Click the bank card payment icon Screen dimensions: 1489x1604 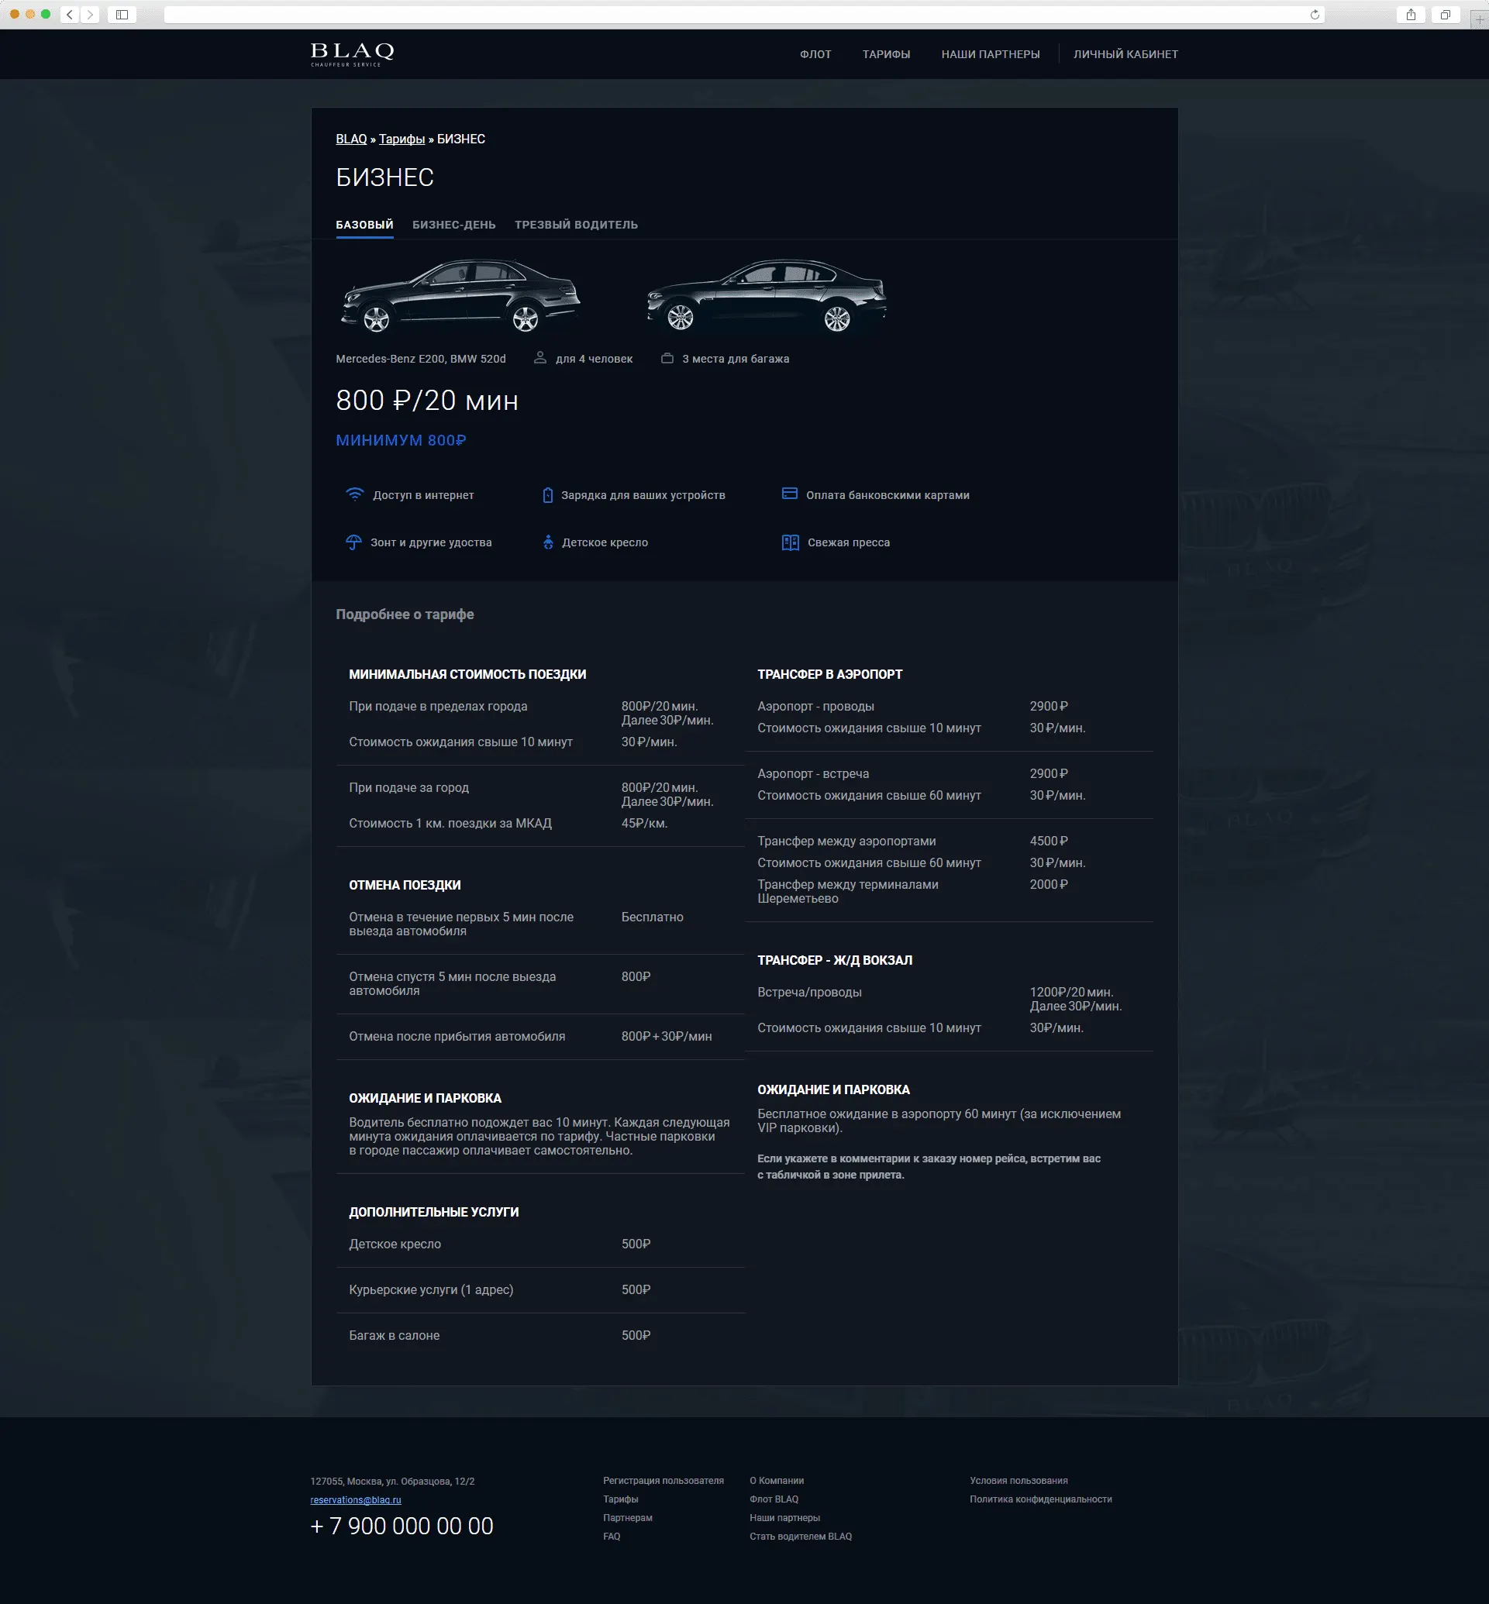[789, 494]
